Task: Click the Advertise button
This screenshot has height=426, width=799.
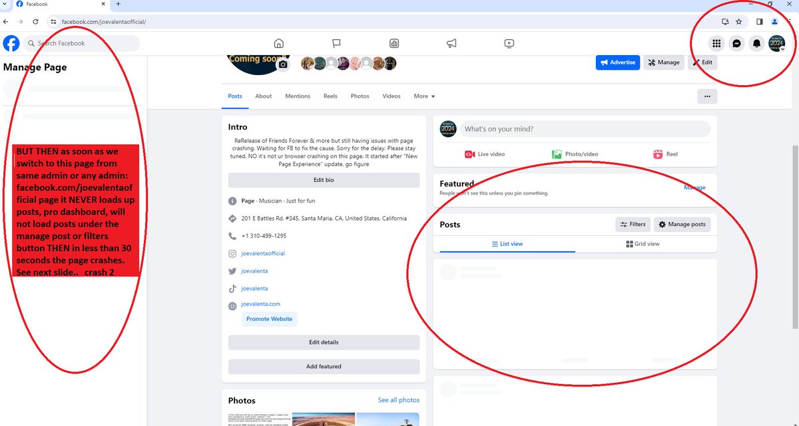Action: pos(618,62)
